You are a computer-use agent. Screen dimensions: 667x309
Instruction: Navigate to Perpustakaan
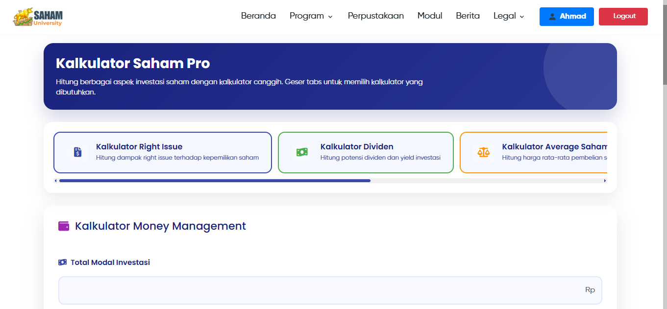pyautogui.click(x=375, y=16)
